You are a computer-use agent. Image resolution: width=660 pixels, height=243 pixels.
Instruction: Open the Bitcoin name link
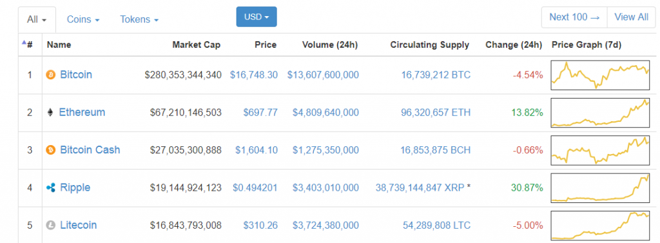point(76,75)
